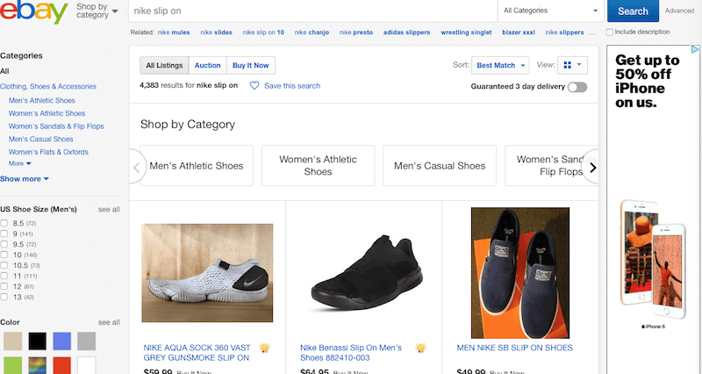Expand More under categories list
Image resolution: width=702 pixels, height=374 pixels.
click(19, 163)
